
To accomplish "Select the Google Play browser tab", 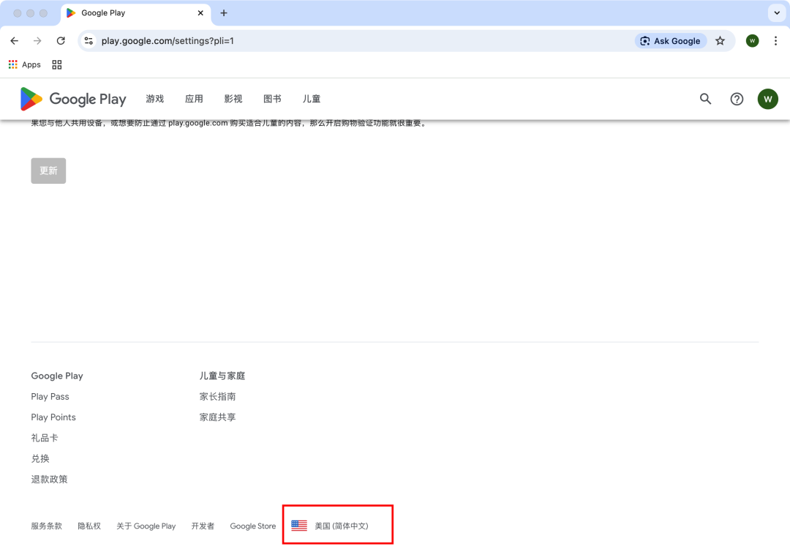I will point(136,13).
